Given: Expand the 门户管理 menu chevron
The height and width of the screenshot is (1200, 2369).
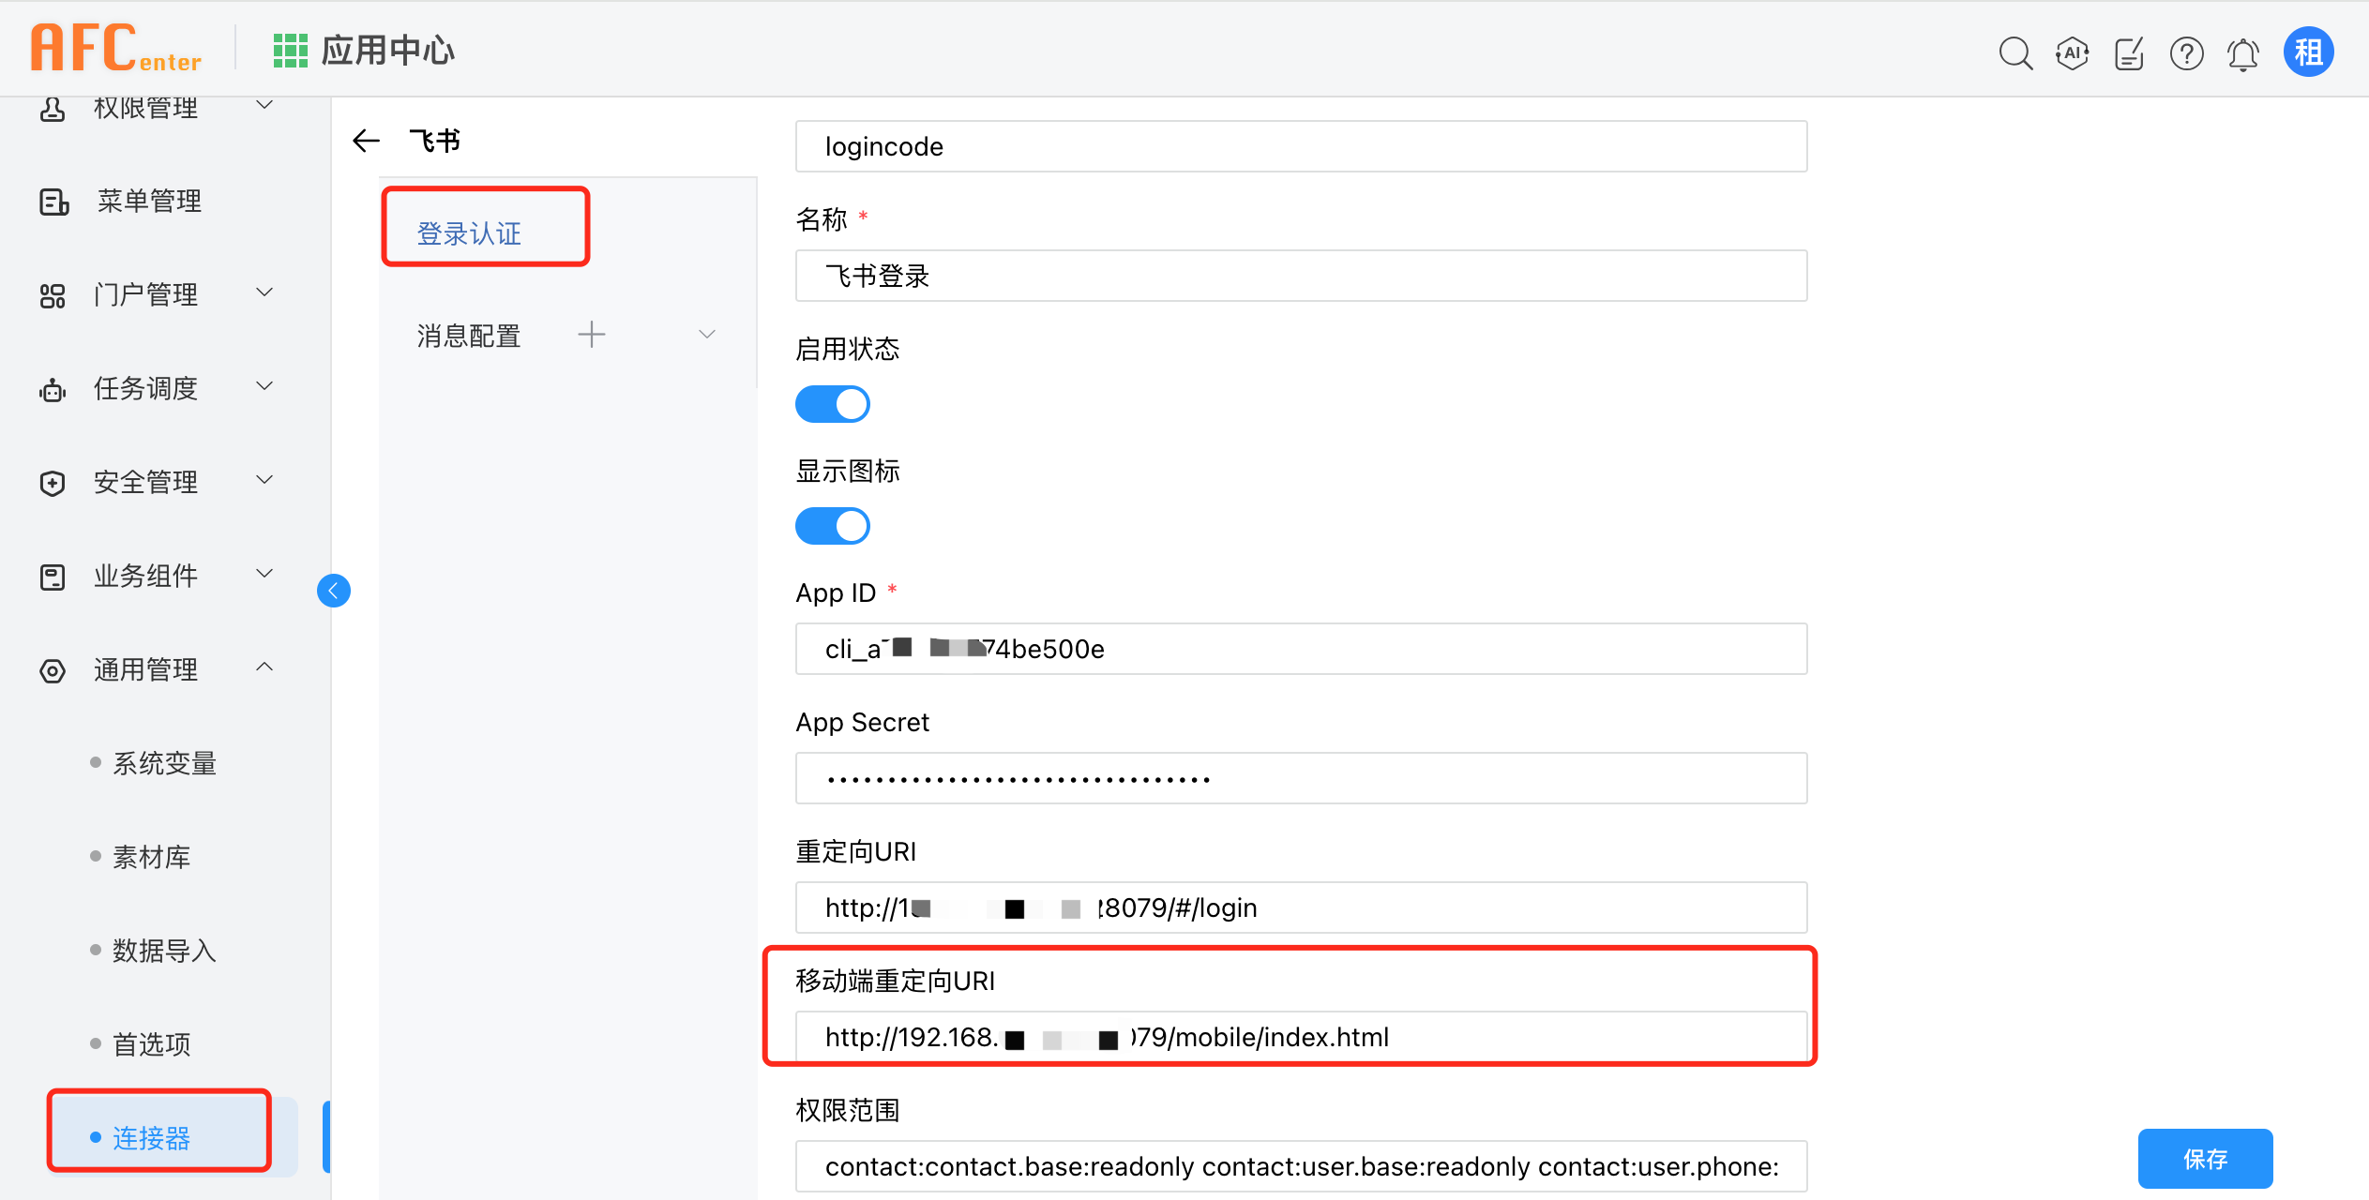Looking at the screenshot, I should [x=265, y=292].
